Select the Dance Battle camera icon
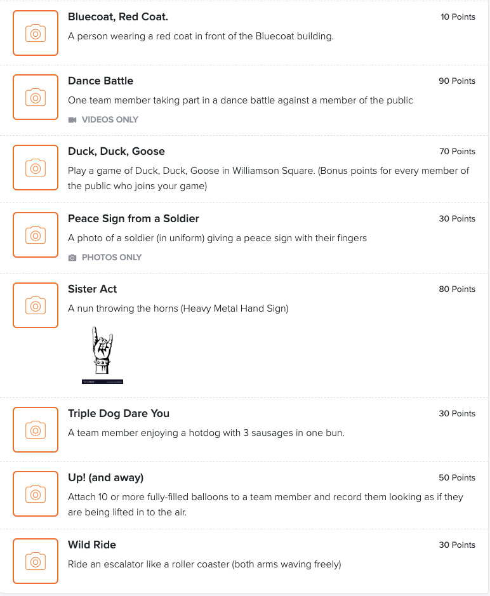This screenshot has height=596, width=490. [35, 97]
